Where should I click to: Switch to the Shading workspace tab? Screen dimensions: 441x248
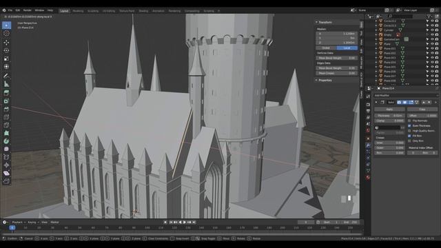143,11
